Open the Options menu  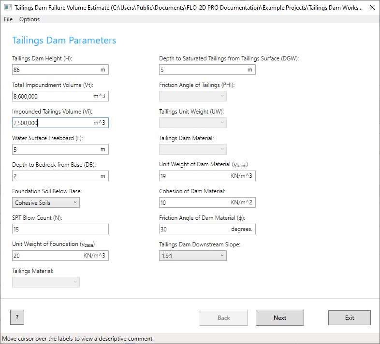29,19
